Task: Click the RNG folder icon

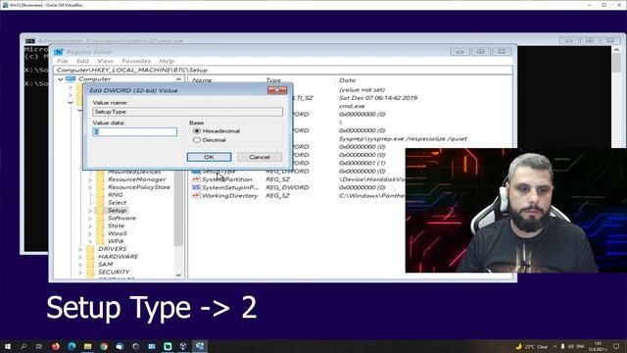Action: point(100,195)
